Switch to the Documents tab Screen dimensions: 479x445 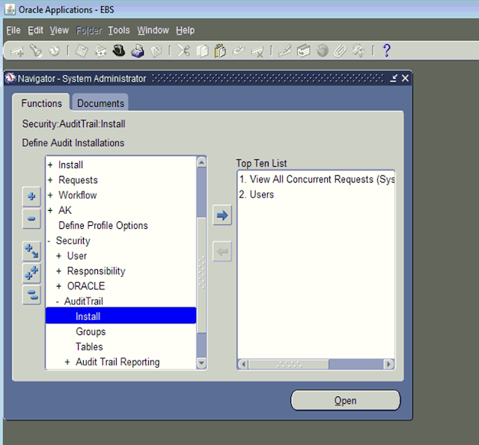tap(100, 103)
